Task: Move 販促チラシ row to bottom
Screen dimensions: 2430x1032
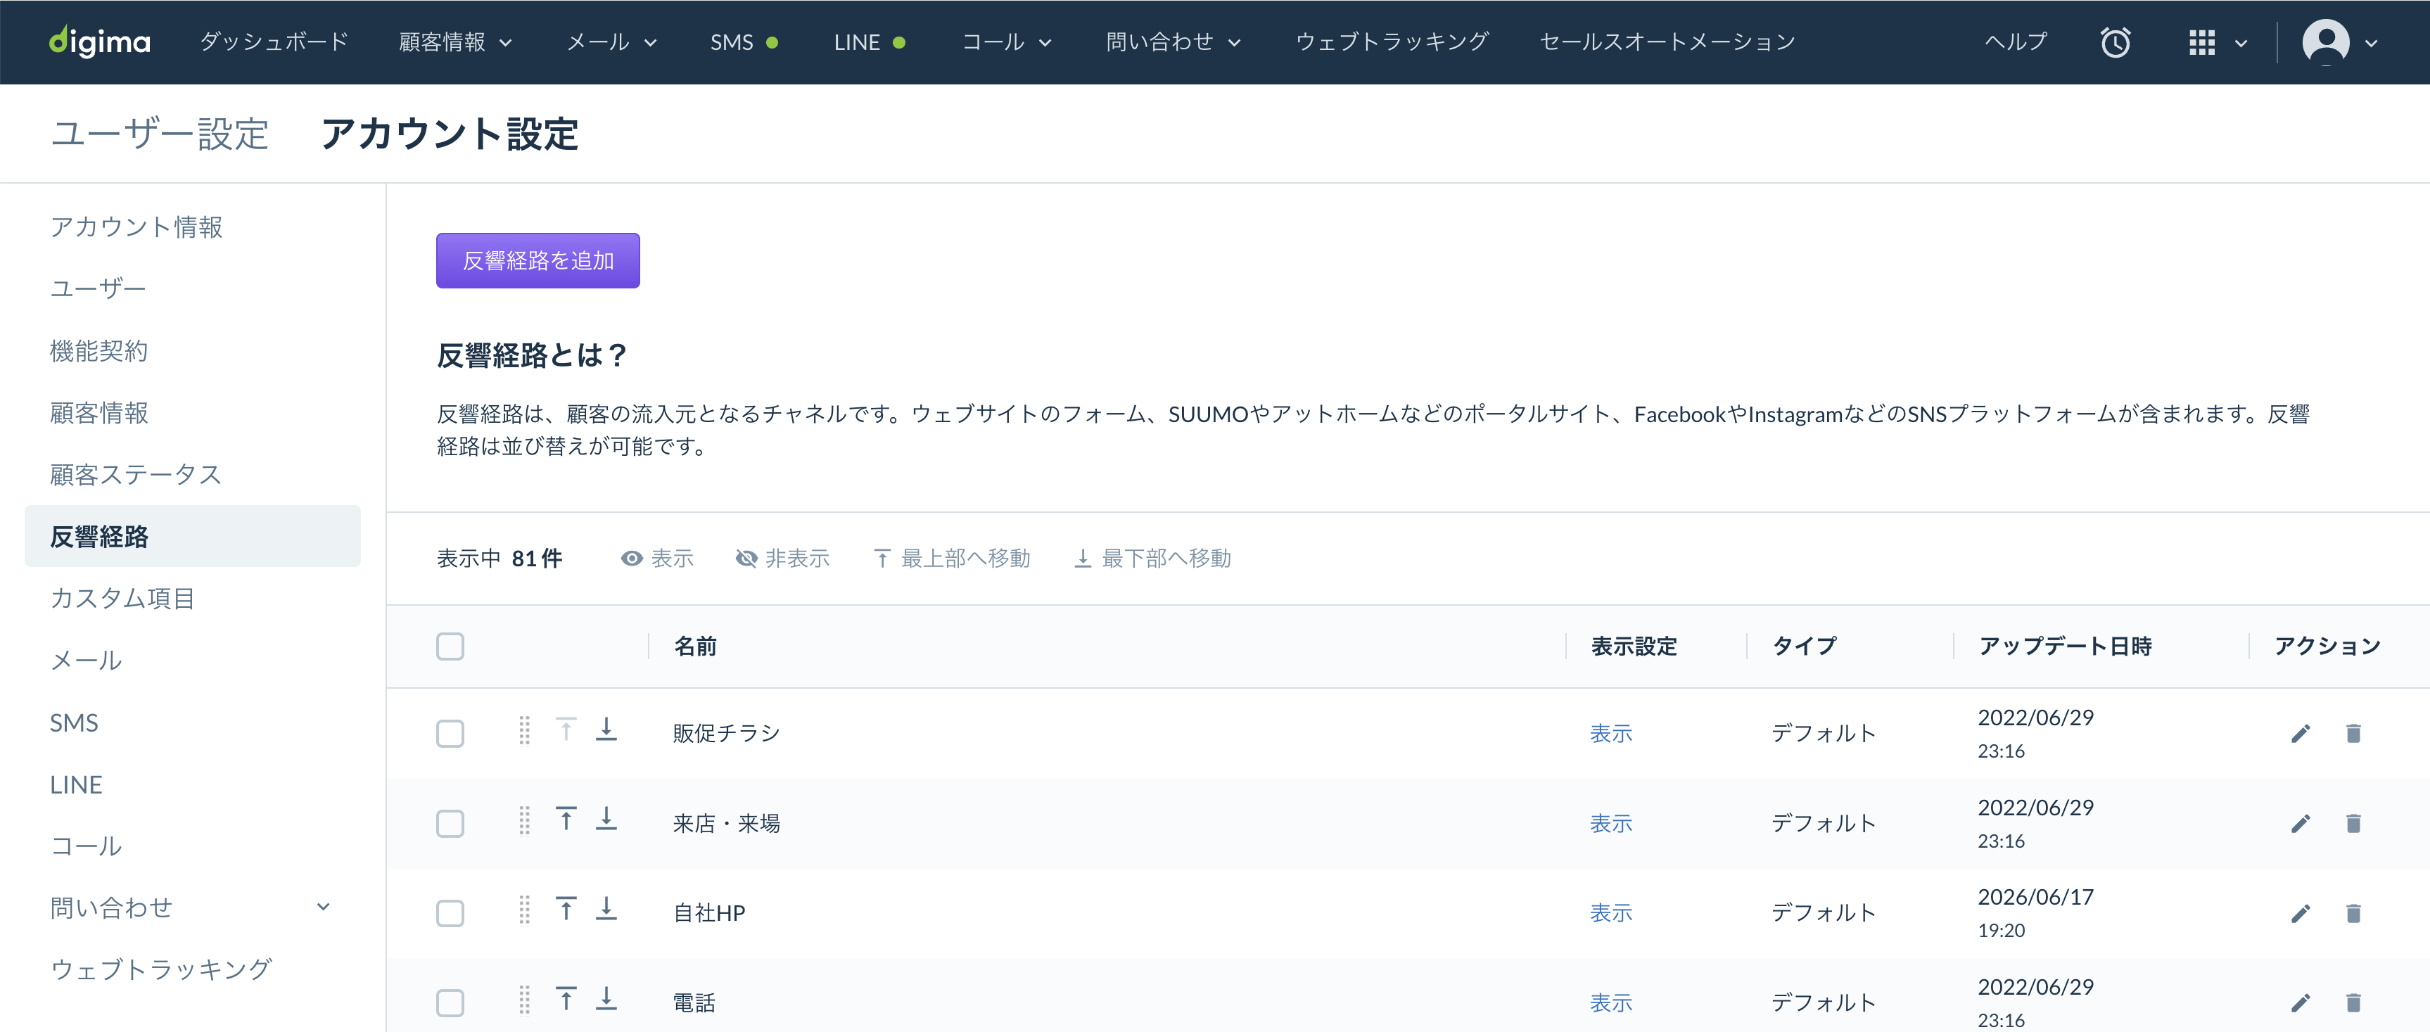Action: [606, 730]
